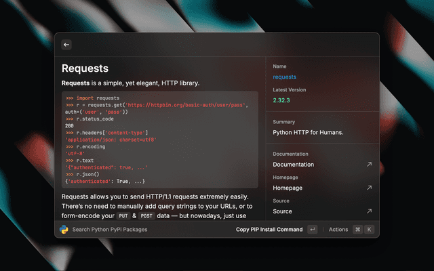Open the Documentation link label
434x271 pixels.
point(293,165)
